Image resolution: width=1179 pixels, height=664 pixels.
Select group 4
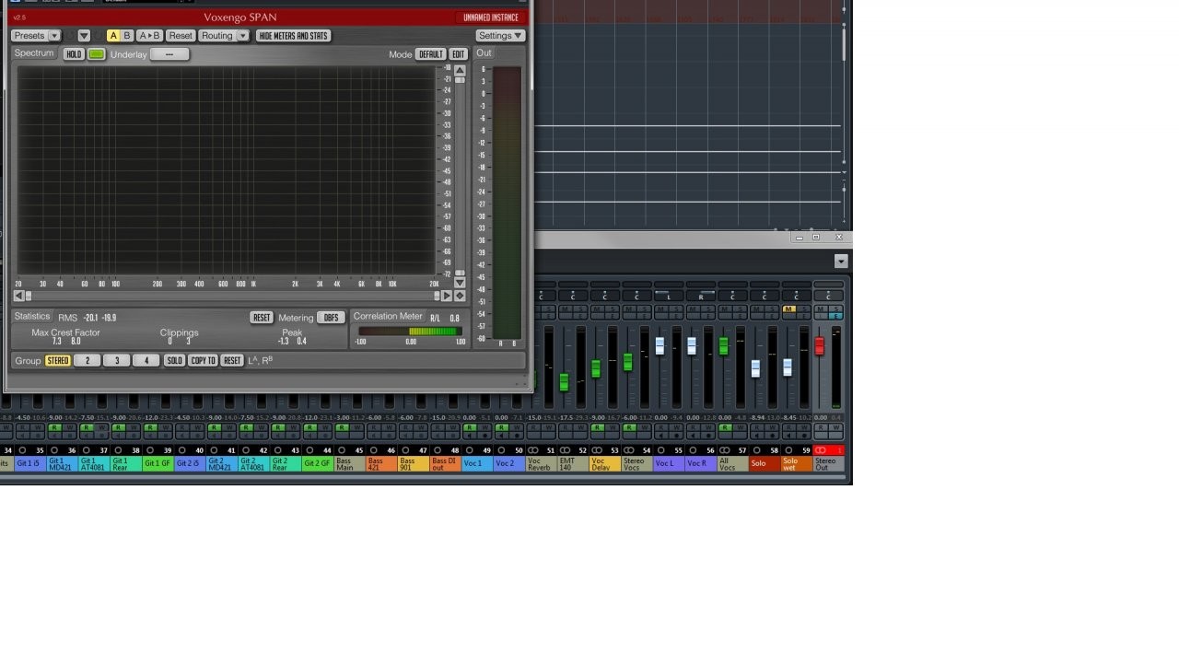coord(146,361)
